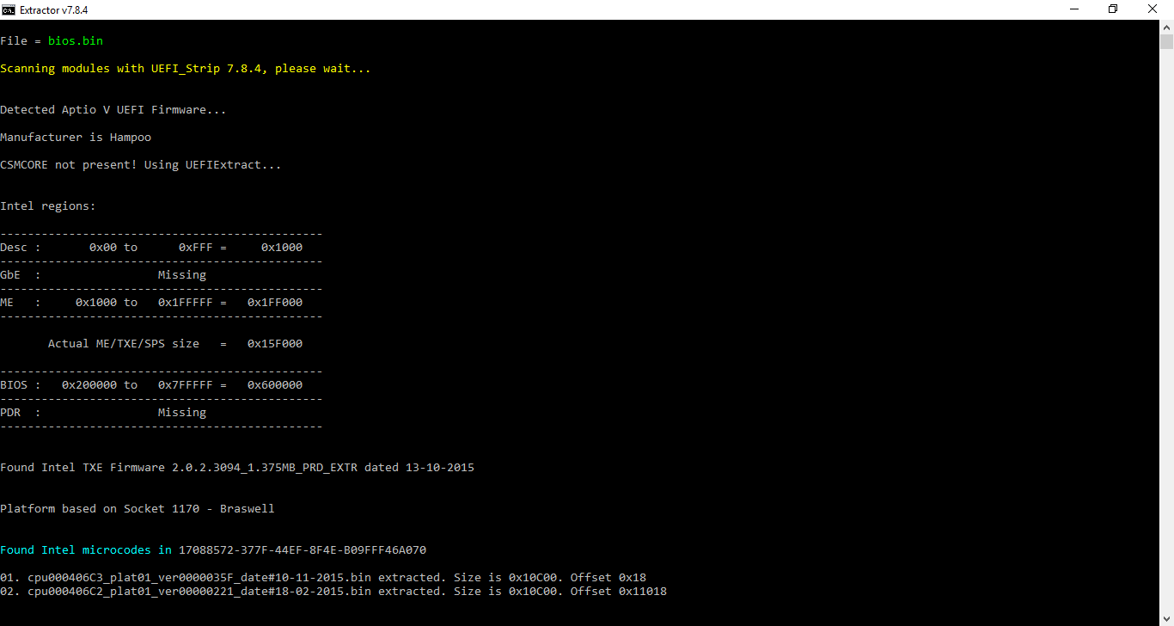This screenshot has width=1174, height=626.
Task: Click the cpu000406C3 microcode line
Action: 323,577
